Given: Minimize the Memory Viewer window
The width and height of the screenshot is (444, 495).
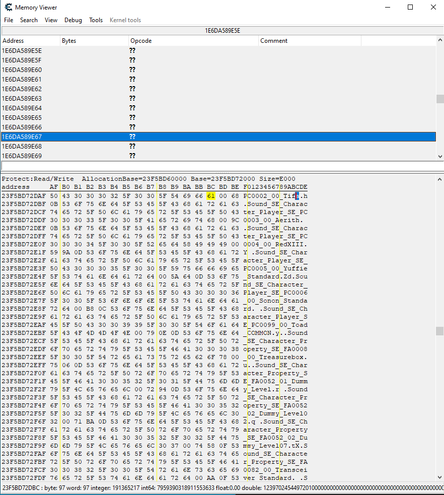Looking at the screenshot, I should point(387,8).
